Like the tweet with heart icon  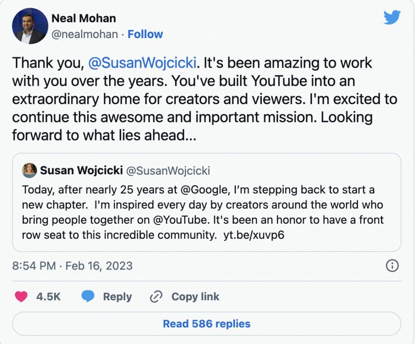click(x=21, y=297)
